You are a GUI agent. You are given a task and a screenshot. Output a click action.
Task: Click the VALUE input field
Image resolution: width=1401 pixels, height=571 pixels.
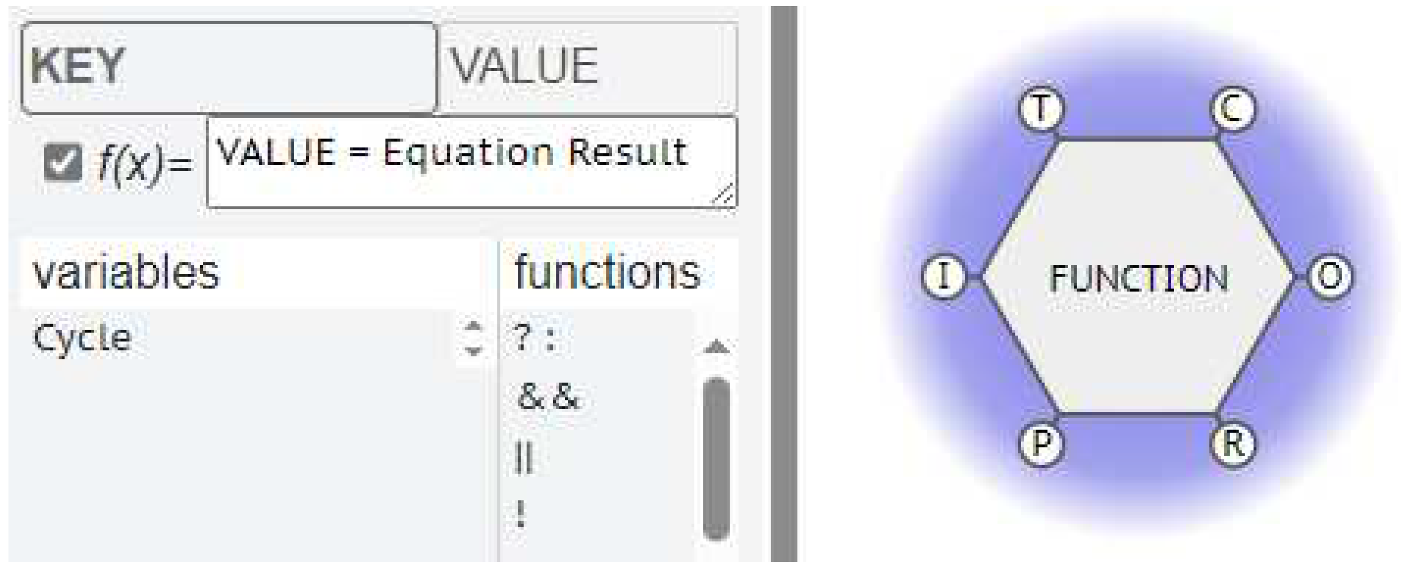coord(588,67)
